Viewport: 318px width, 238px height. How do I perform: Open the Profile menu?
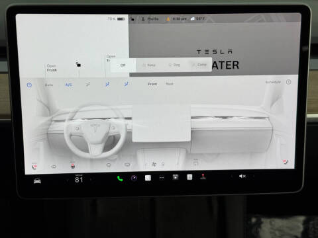coord(150,19)
